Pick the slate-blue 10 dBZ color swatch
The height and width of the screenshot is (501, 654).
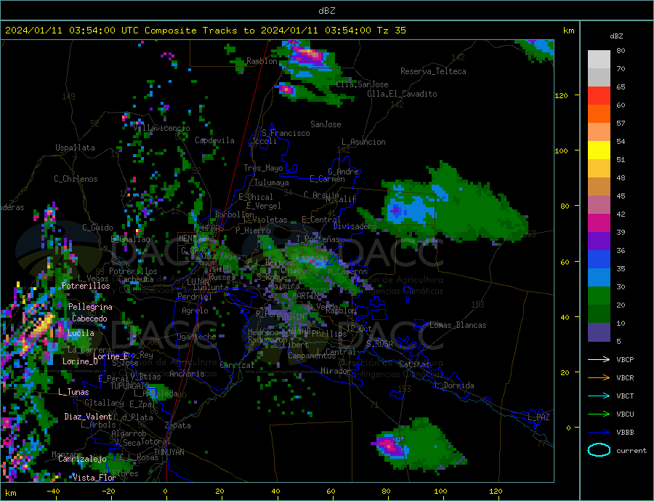[x=599, y=332]
